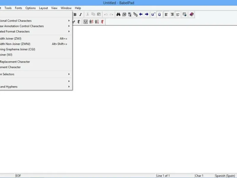This screenshot has height=178, width=237.
Task: Click the blue right arrow icon
Action: (x=146, y=14)
